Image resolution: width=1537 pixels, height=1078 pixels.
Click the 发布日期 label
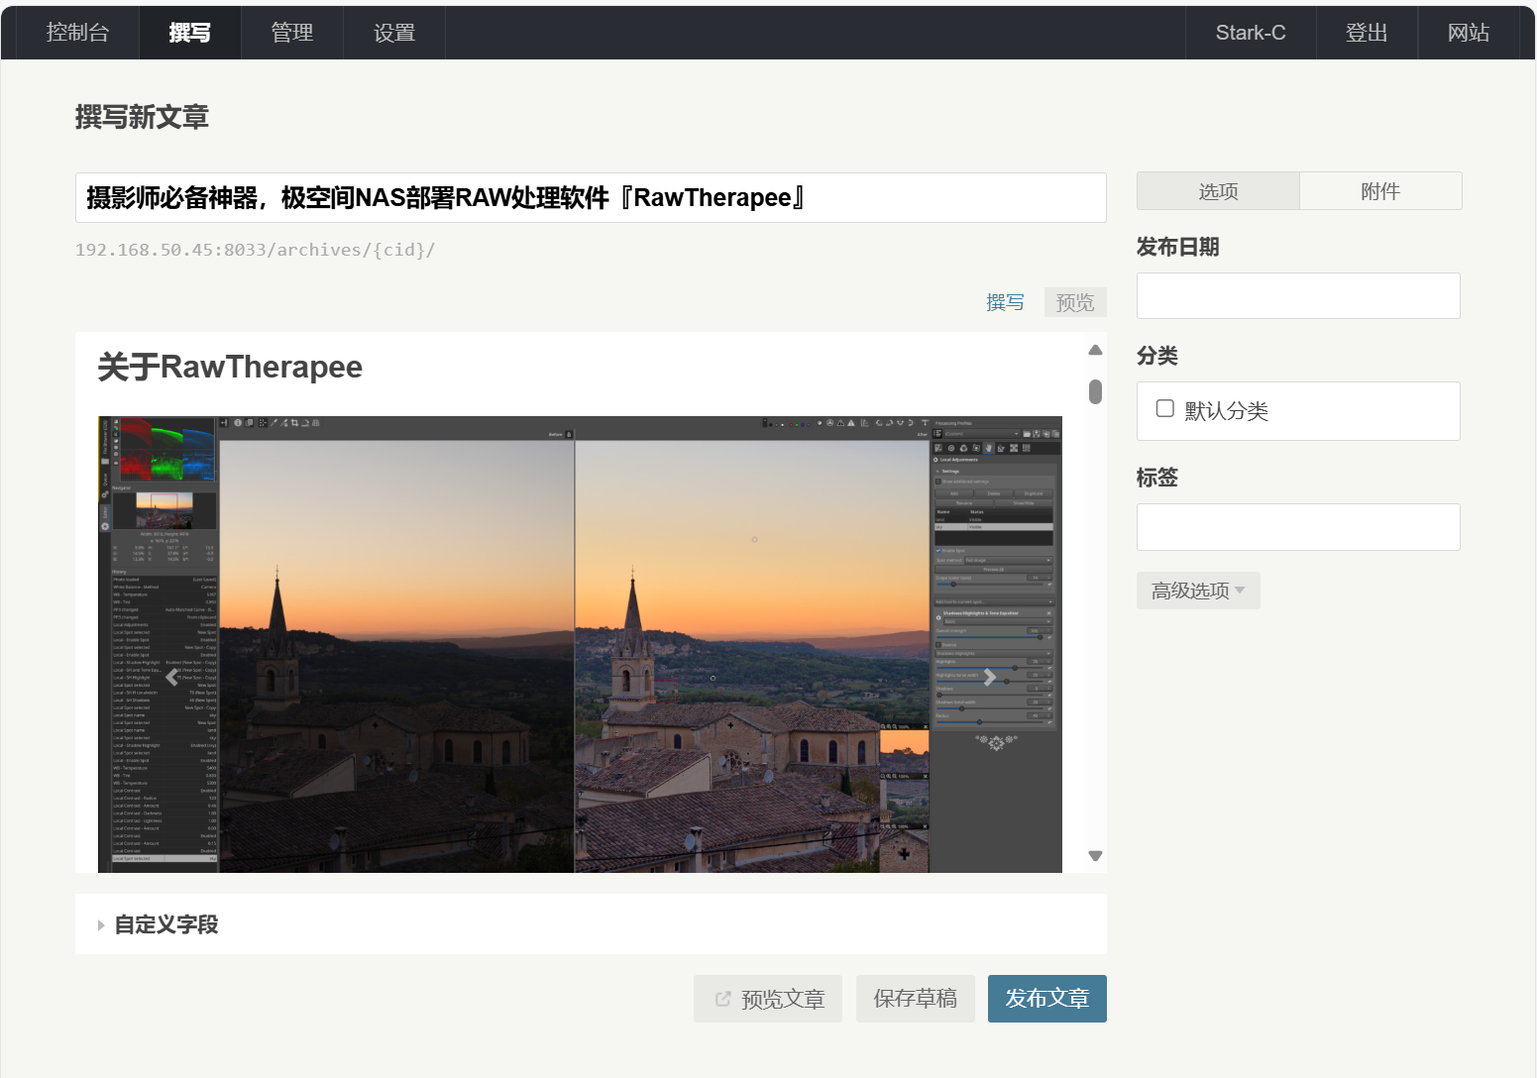[1177, 247]
